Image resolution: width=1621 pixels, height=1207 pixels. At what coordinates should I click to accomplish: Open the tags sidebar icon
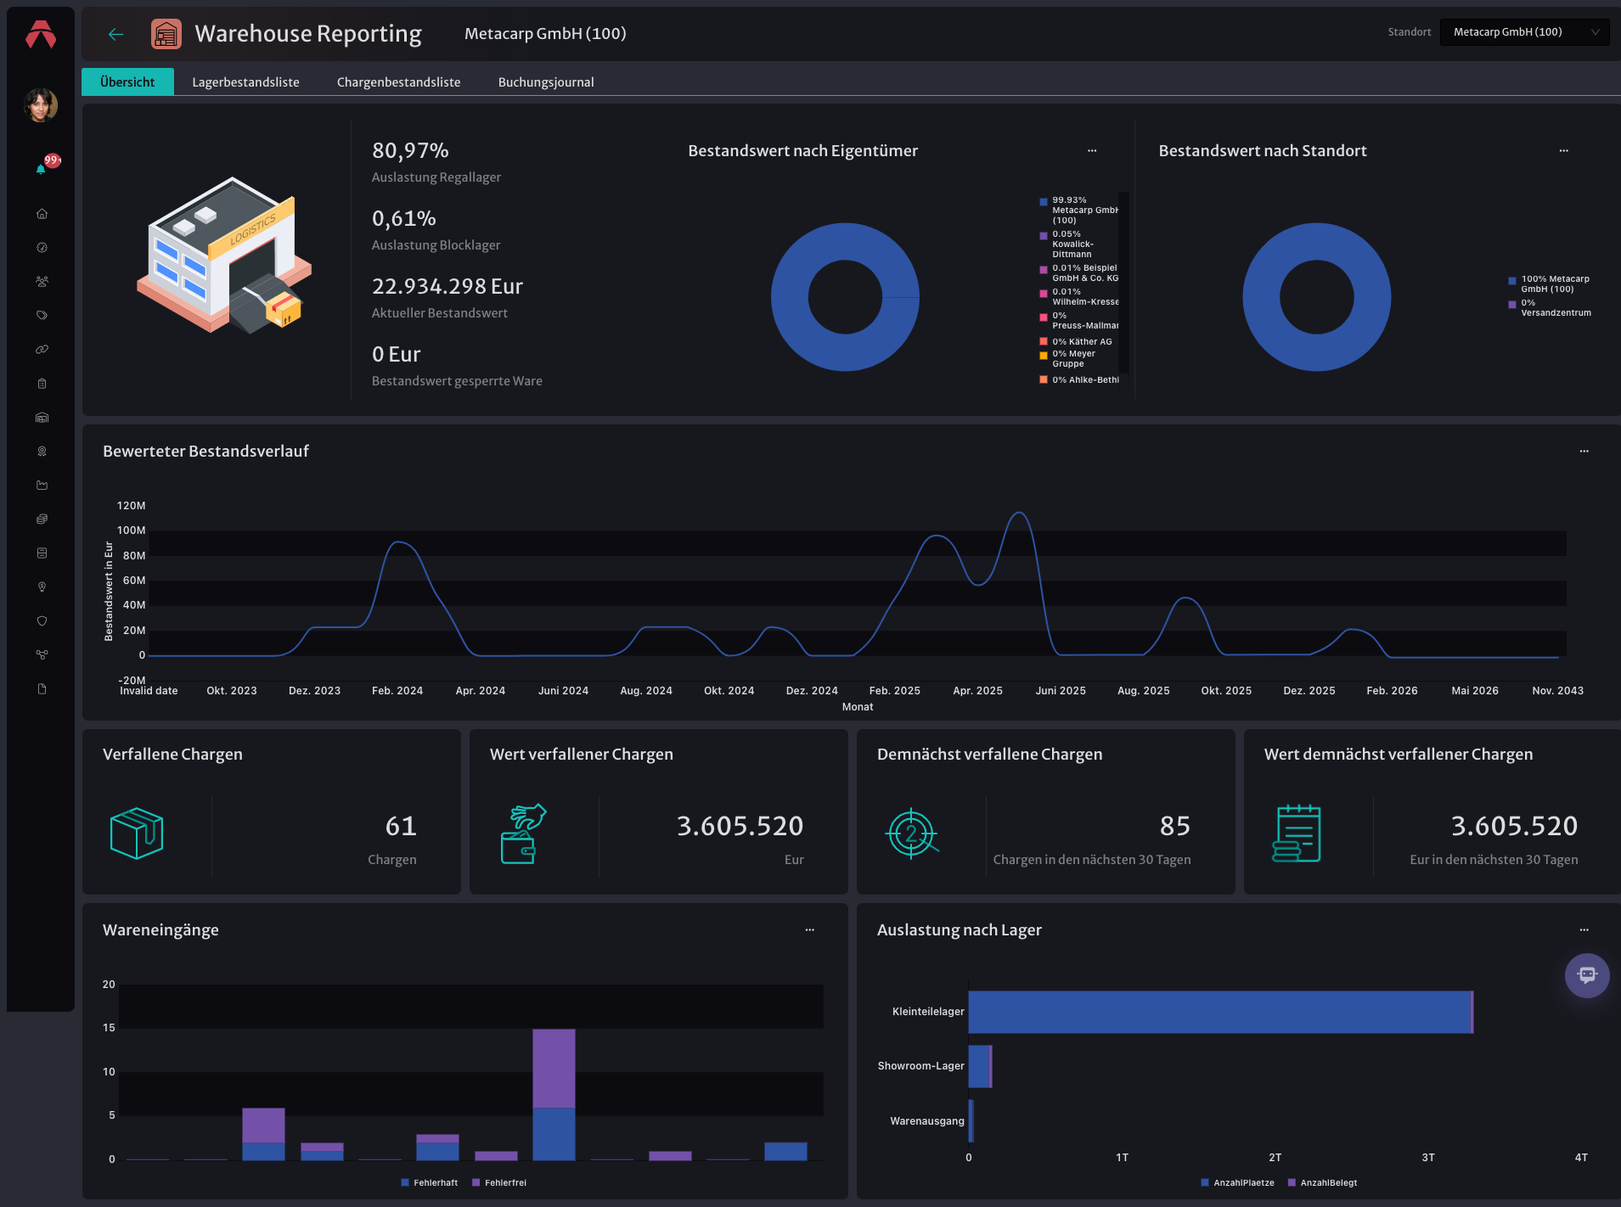[42, 316]
